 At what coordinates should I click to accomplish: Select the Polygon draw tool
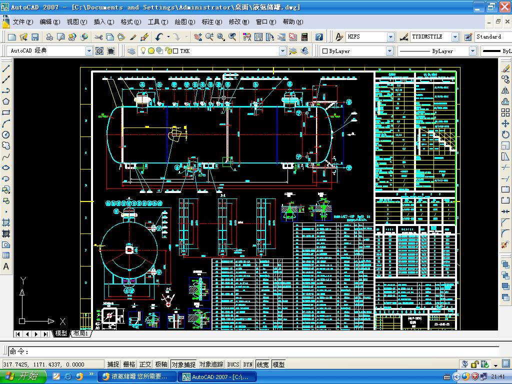6,101
